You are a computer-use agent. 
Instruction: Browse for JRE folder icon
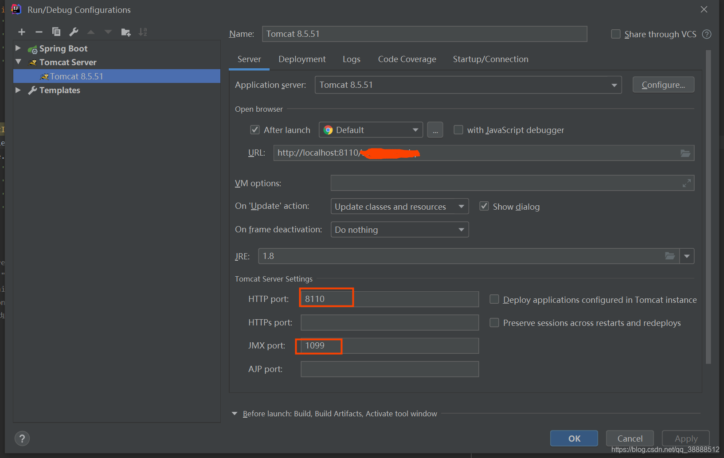[670, 256]
